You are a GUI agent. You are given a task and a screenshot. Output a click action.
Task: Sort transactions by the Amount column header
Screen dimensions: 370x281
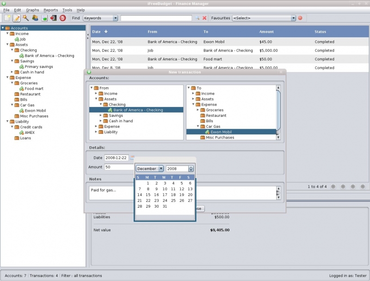[266, 32]
